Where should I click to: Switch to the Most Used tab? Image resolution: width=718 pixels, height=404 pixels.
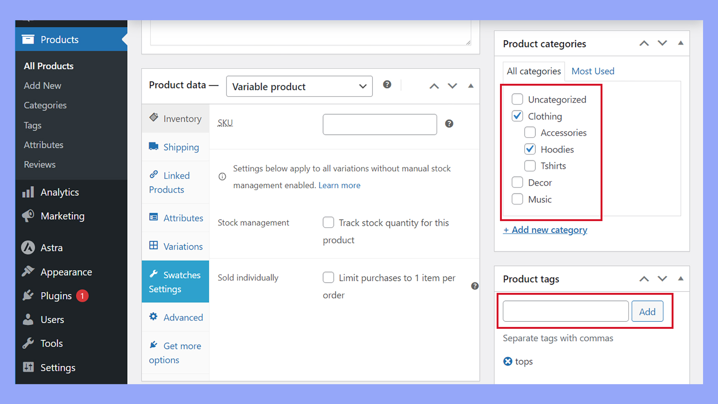[593, 71]
